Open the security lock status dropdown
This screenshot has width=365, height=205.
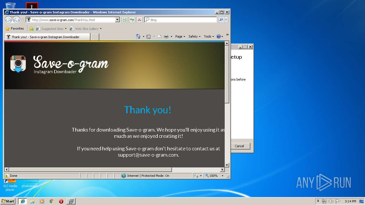tap(198, 176)
